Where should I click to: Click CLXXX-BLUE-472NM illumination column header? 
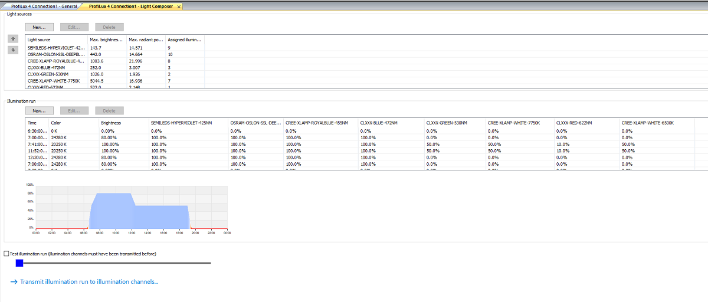pyautogui.click(x=391, y=123)
